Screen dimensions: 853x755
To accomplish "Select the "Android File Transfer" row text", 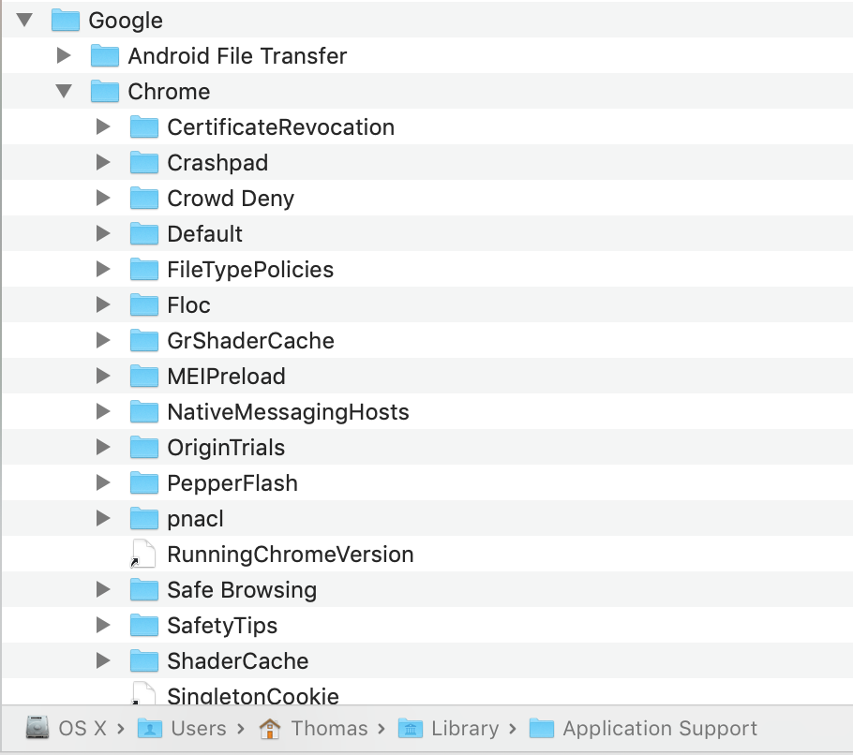I will coord(237,55).
